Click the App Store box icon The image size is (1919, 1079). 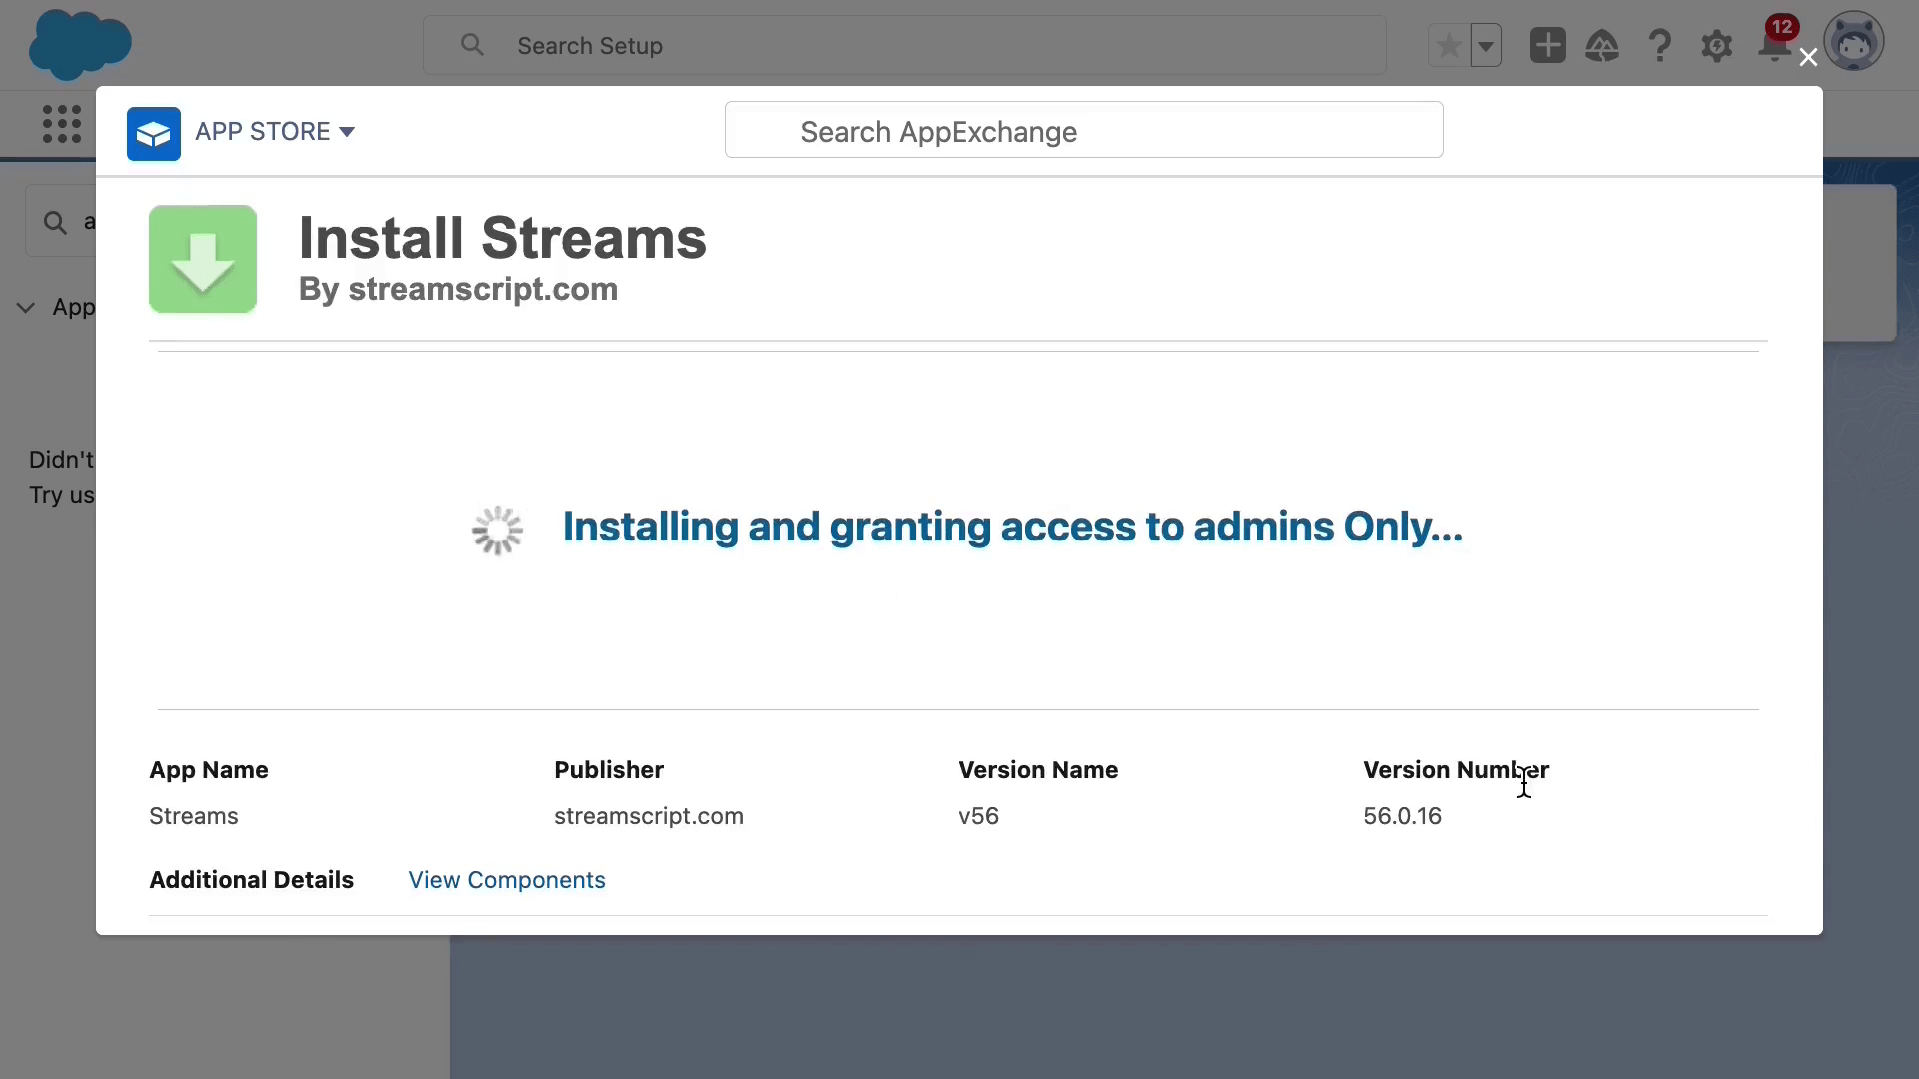pyautogui.click(x=153, y=134)
